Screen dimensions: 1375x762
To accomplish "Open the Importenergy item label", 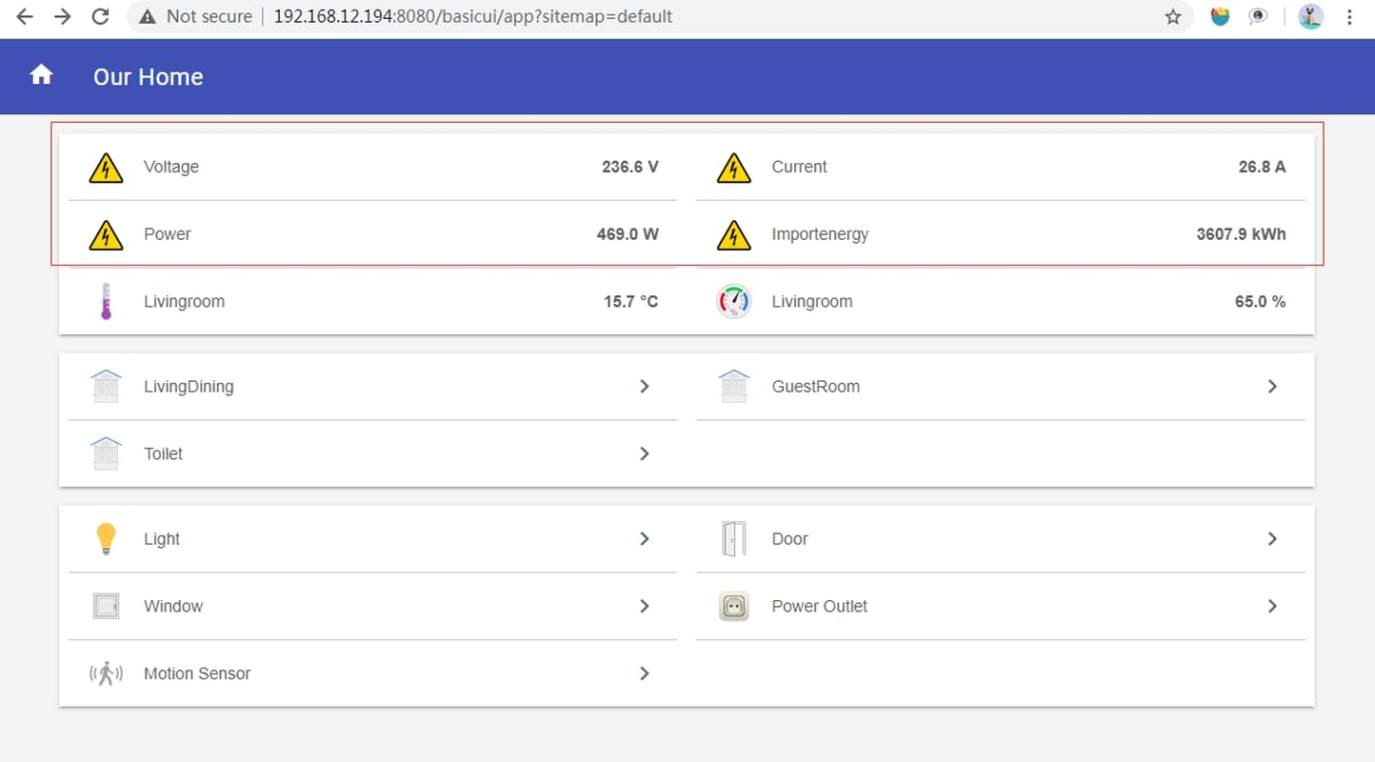I will 820,234.
